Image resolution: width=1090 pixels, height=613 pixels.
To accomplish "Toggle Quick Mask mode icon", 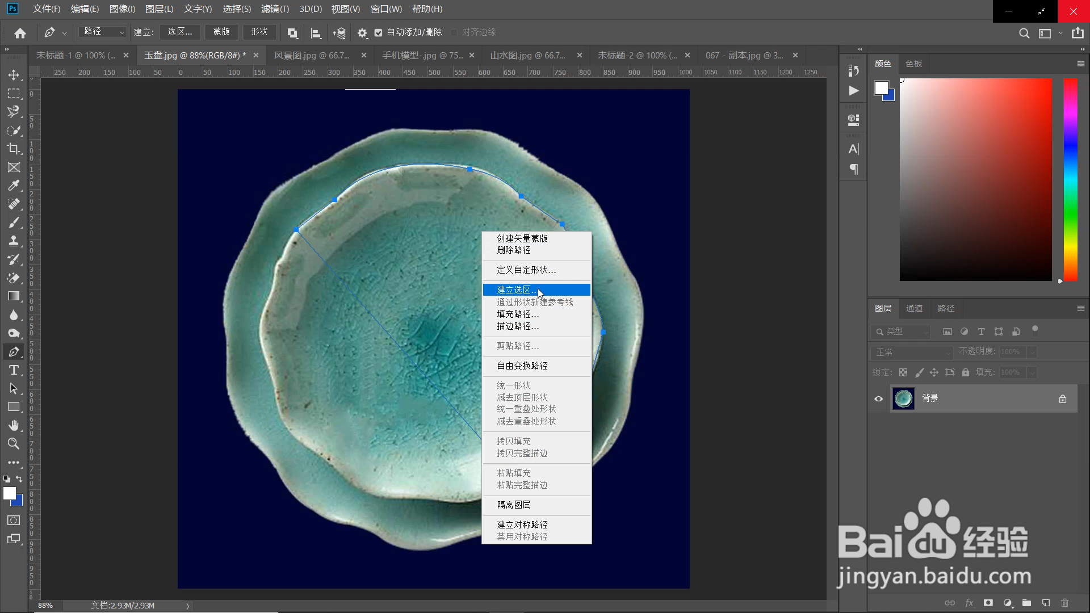I will point(14,520).
